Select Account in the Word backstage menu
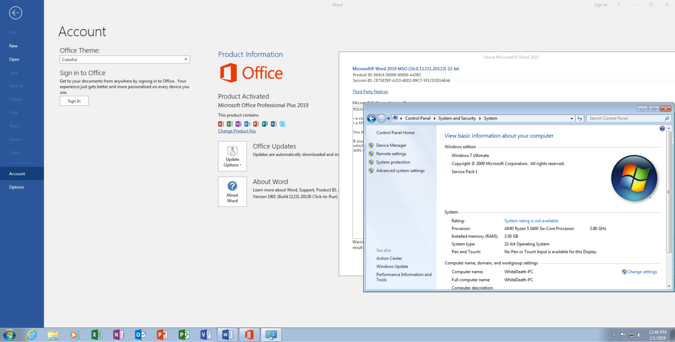Image resolution: width=675 pixels, height=342 pixels. 22,174
